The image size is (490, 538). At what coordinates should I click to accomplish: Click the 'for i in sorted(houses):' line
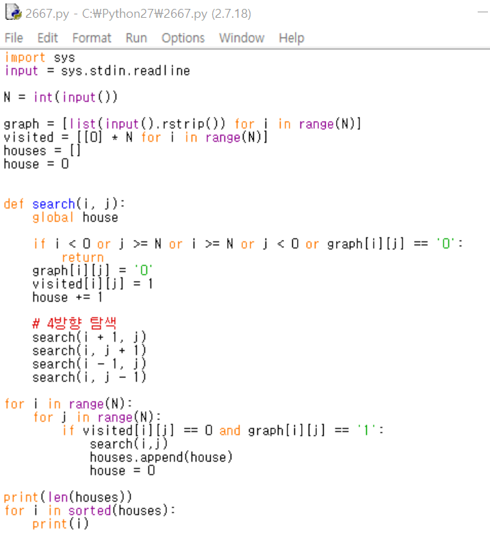point(90,510)
